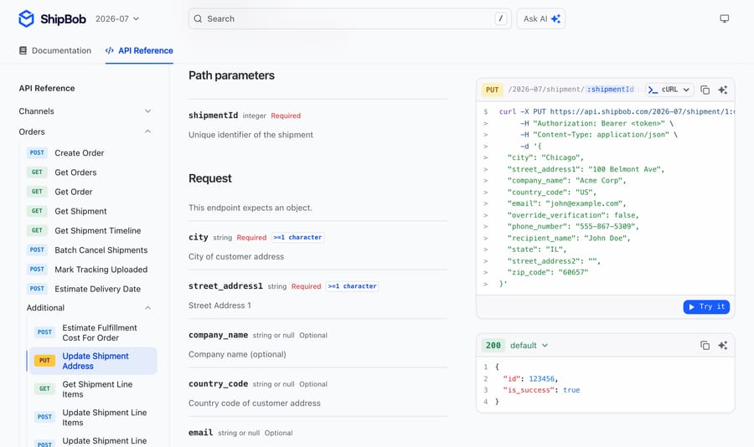Click the PUT method badge in request panel
The width and height of the screenshot is (754, 447).
492,90
